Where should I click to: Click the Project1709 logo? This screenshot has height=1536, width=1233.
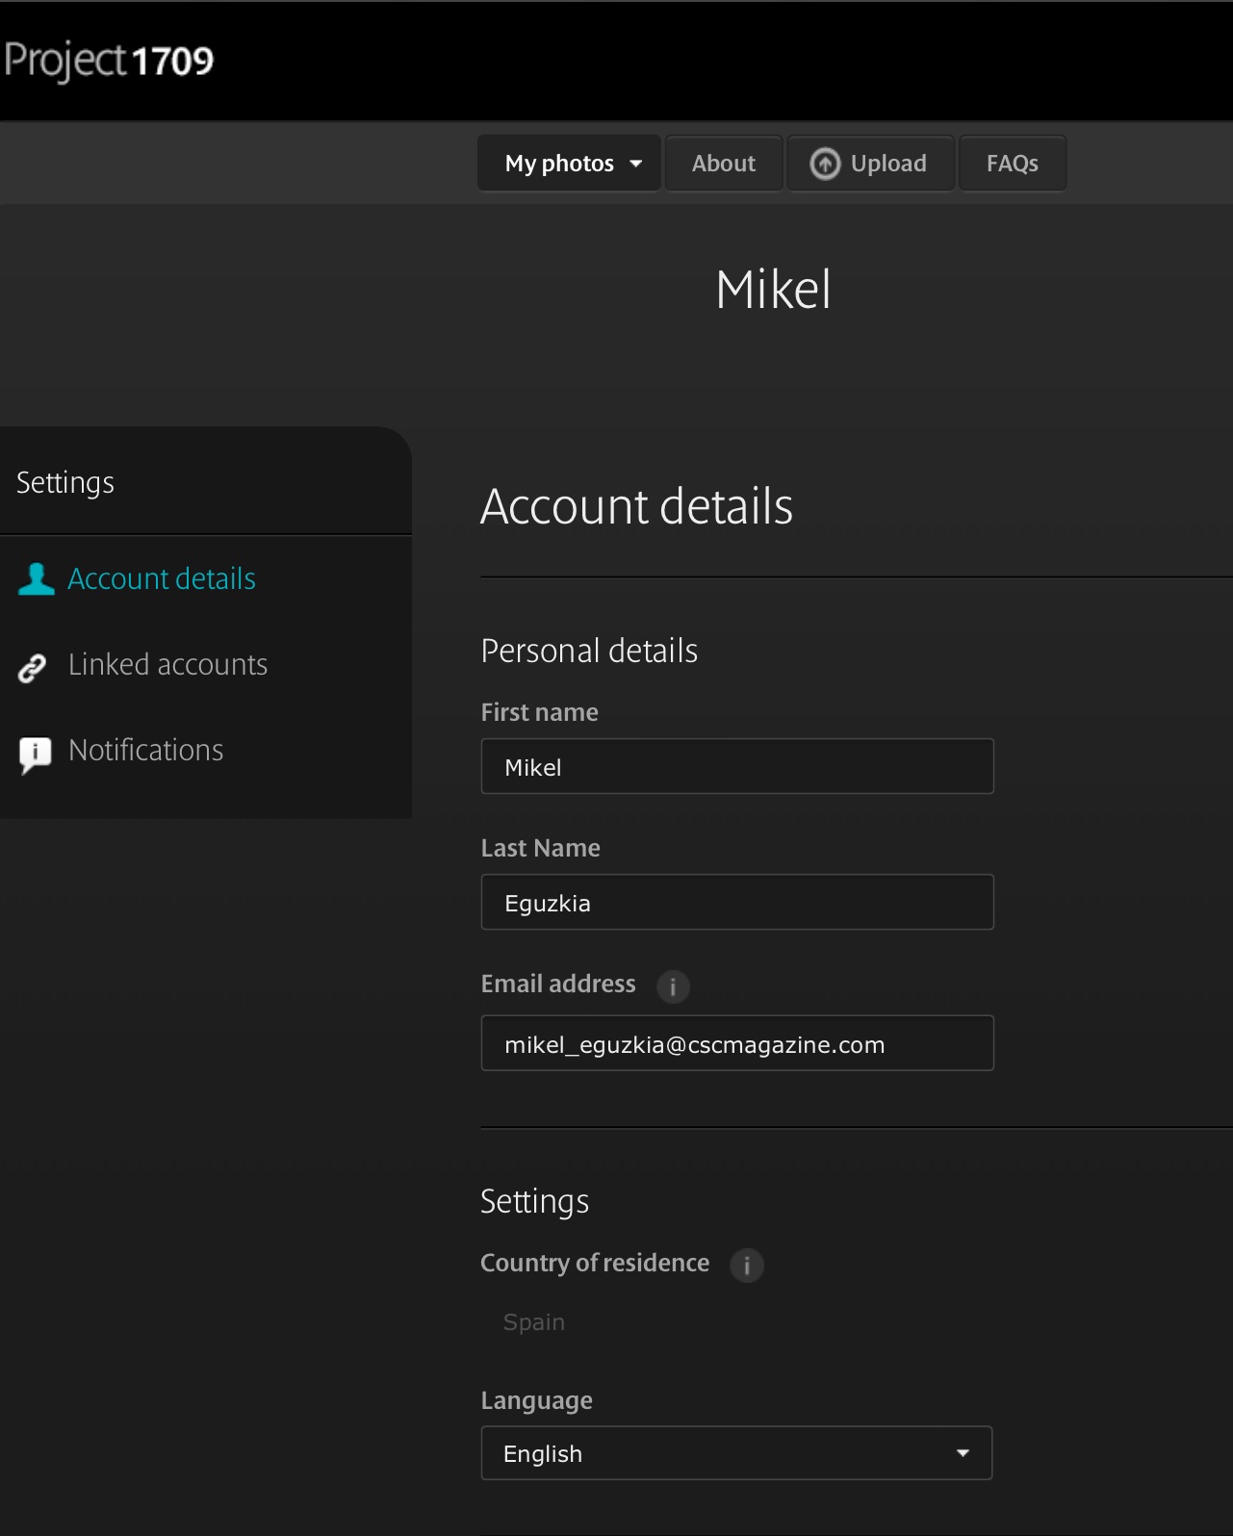109,61
